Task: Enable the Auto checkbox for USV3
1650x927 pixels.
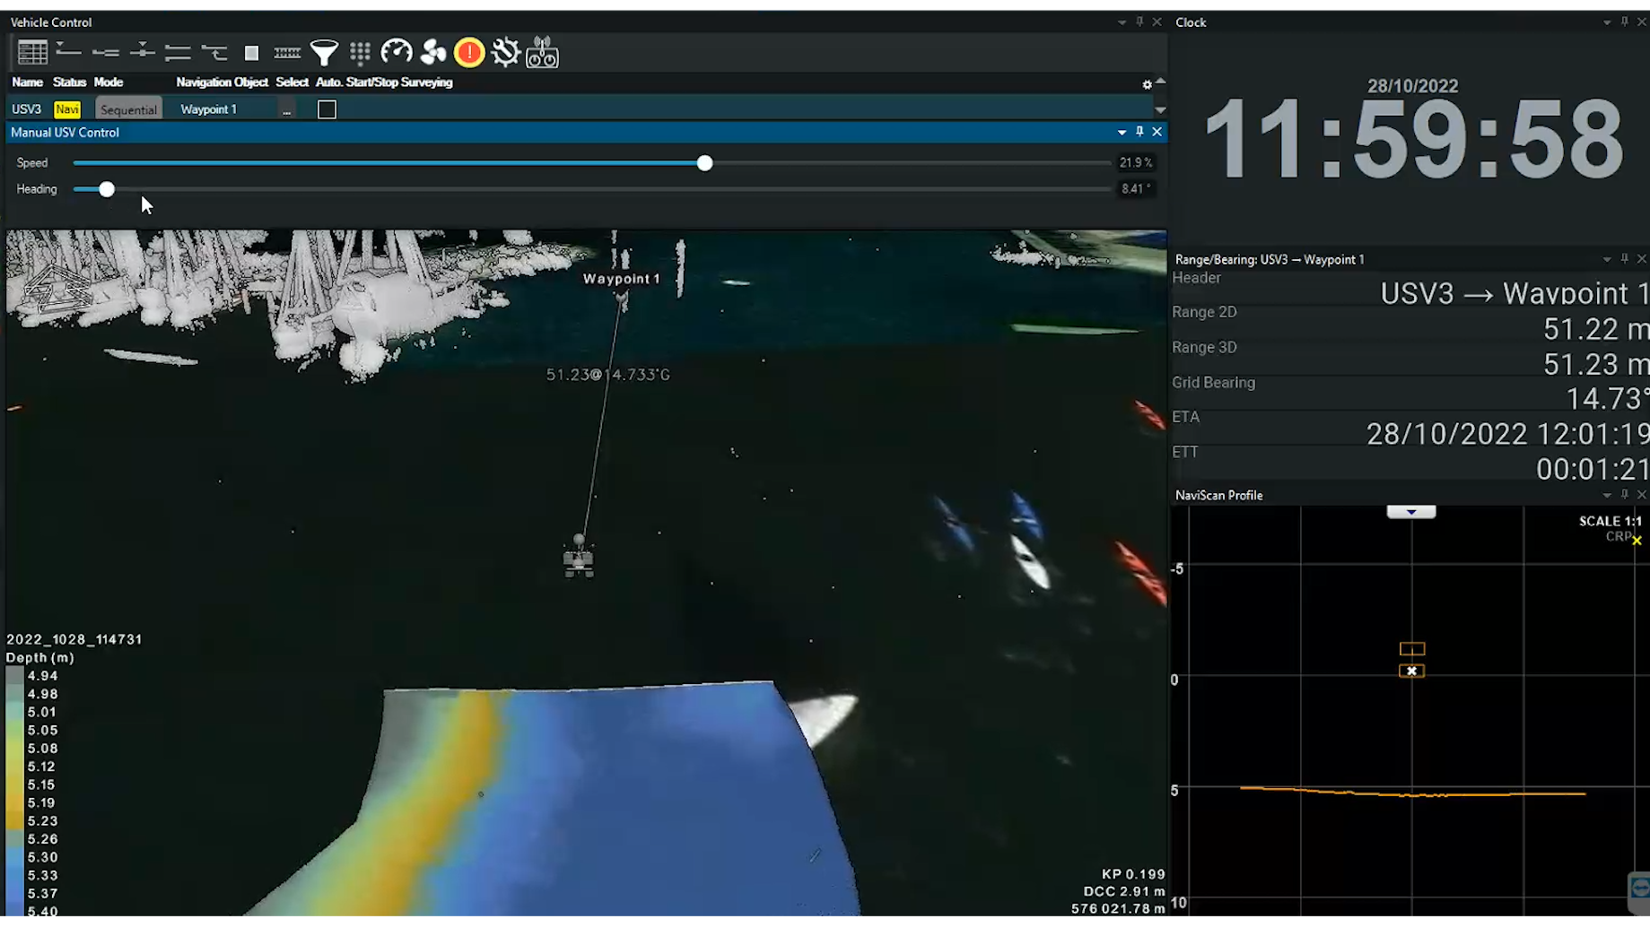Action: (327, 109)
